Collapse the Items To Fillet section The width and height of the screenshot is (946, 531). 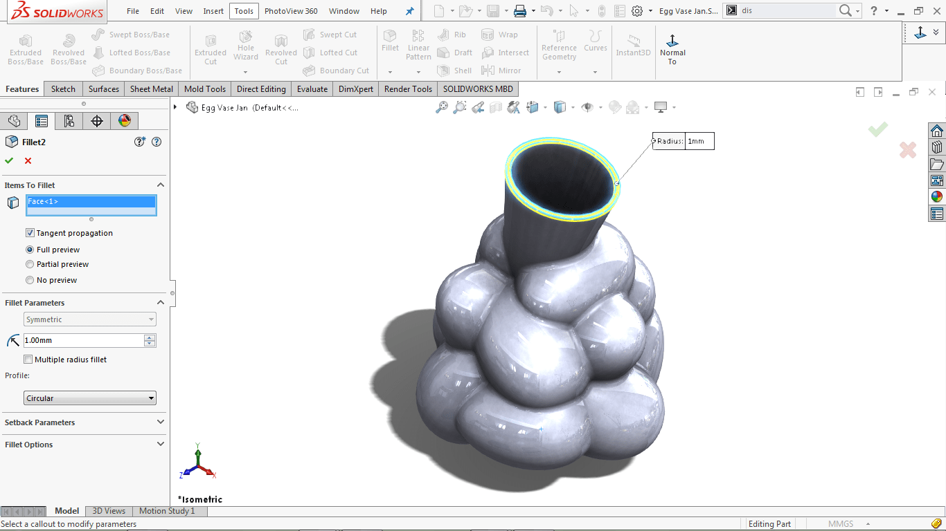[161, 185]
